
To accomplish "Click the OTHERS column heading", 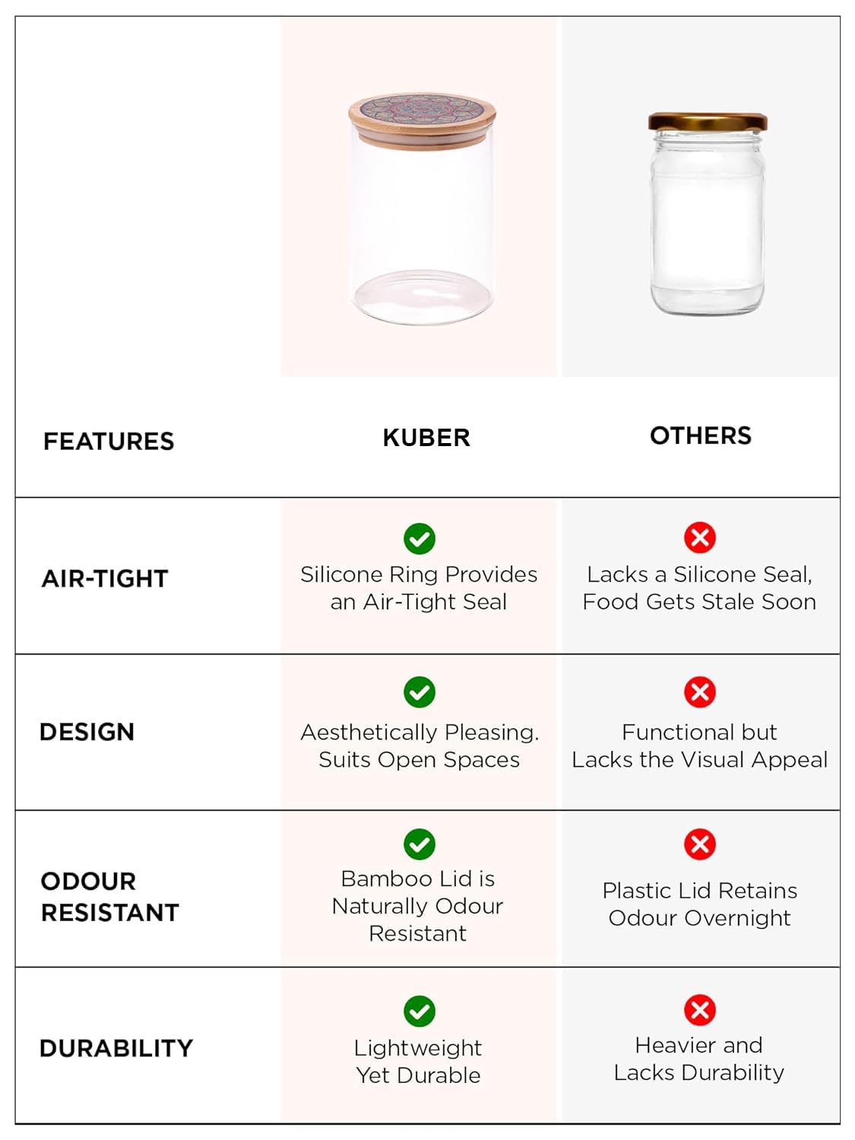I will [x=701, y=435].
